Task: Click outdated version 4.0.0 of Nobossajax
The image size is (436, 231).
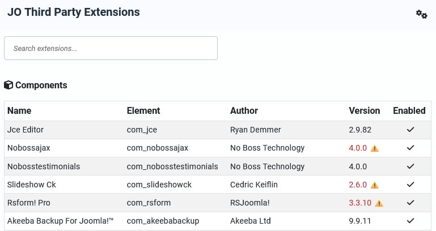Action: click(358, 148)
